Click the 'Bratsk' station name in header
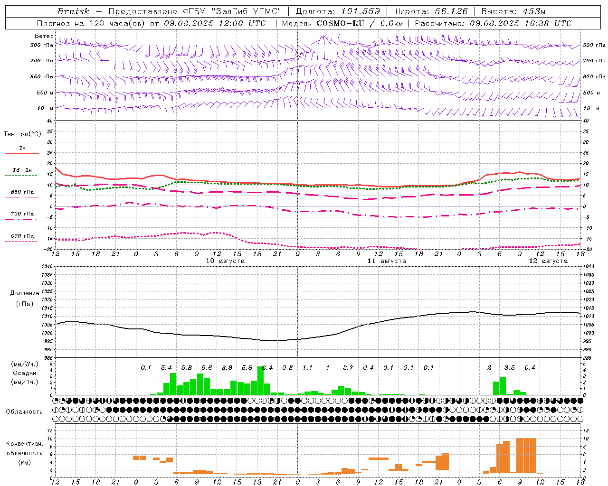Image resolution: width=608 pixels, height=486 pixels. click(73, 11)
